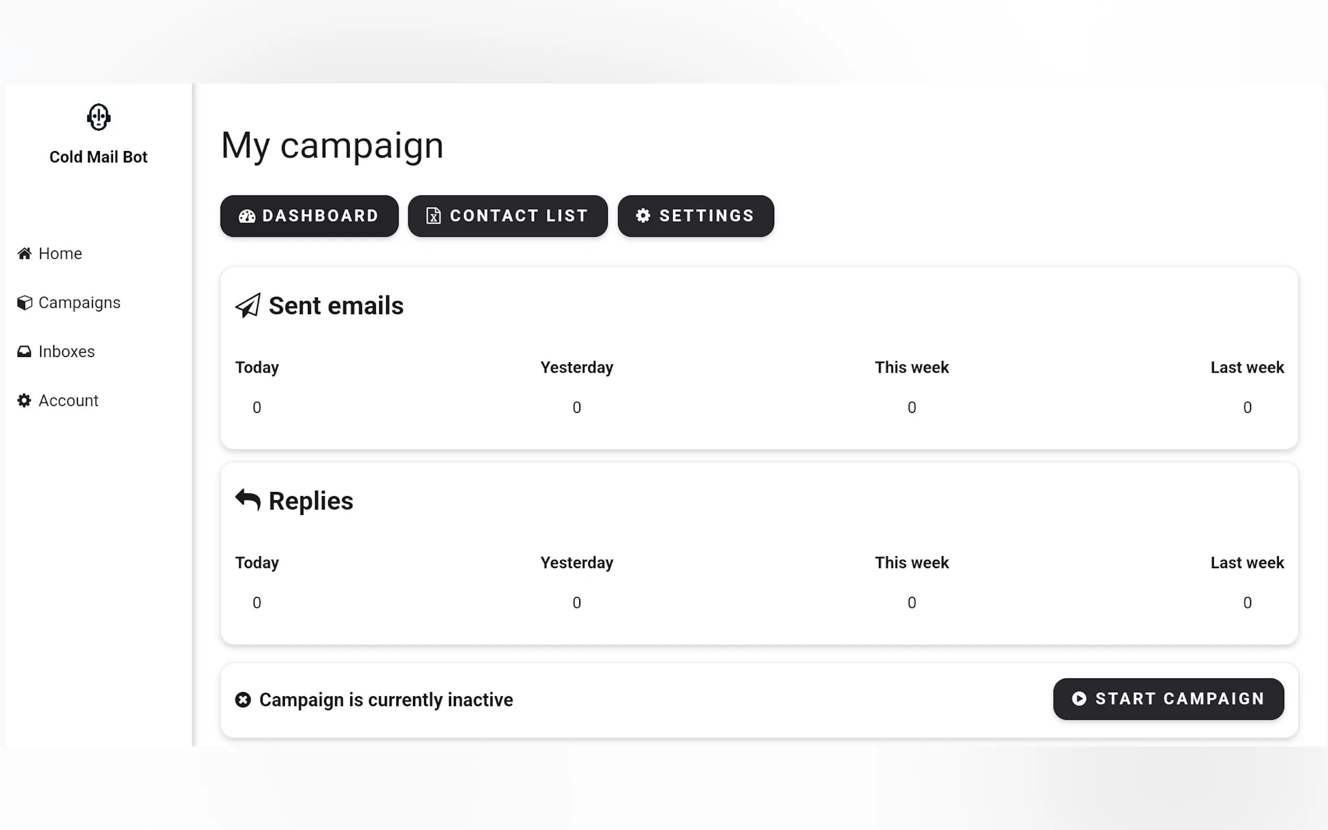Navigate to Inboxes in the sidebar
Screen dimensions: 1328x830
pos(66,351)
